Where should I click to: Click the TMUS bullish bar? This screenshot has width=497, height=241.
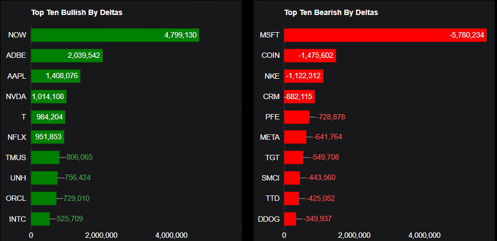45,157
